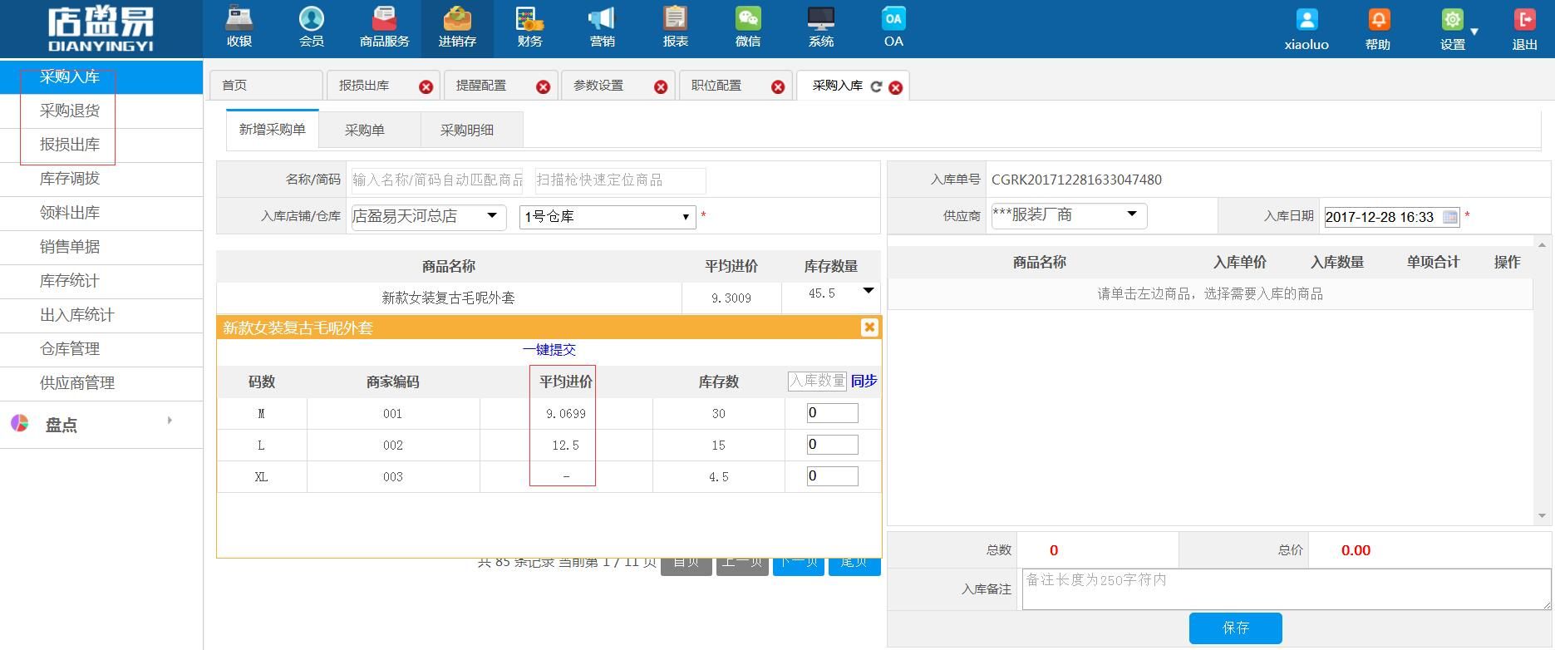
Task: Click the 同步 sync link
Action: pyautogui.click(x=864, y=381)
